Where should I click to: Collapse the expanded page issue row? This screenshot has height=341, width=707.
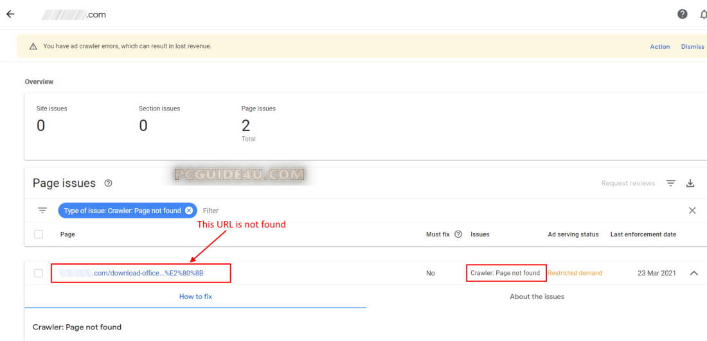[x=694, y=273]
